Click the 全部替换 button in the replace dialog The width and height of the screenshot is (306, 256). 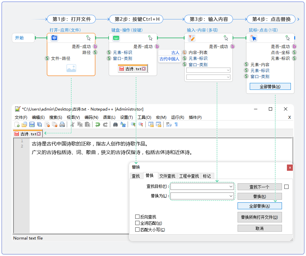click(259, 206)
